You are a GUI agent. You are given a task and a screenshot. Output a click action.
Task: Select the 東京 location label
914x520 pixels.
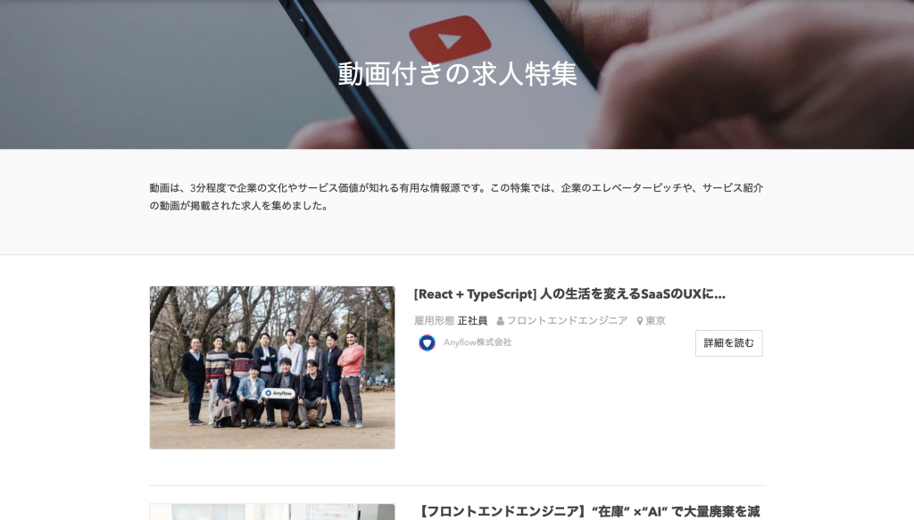(655, 321)
